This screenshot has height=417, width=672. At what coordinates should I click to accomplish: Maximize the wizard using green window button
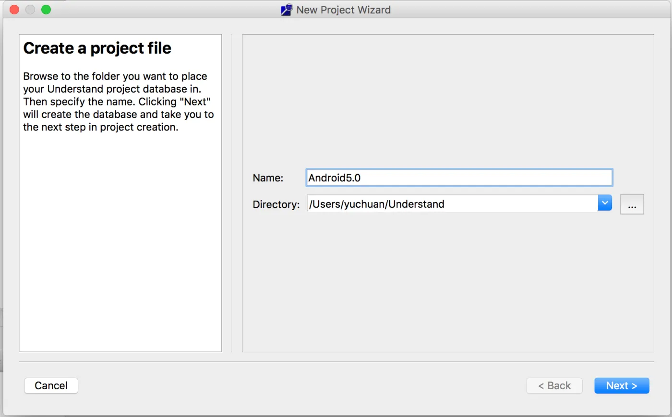tap(46, 10)
